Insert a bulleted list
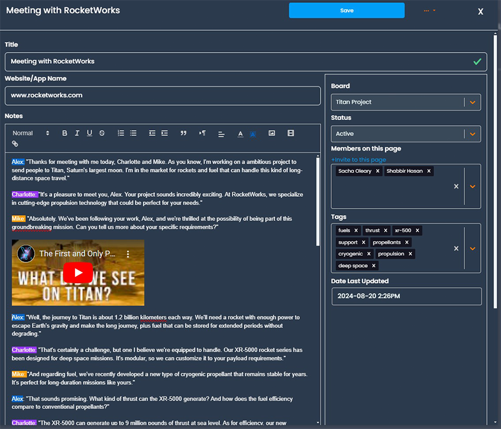The width and height of the screenshot is (501, 429). tap(133, 134)
